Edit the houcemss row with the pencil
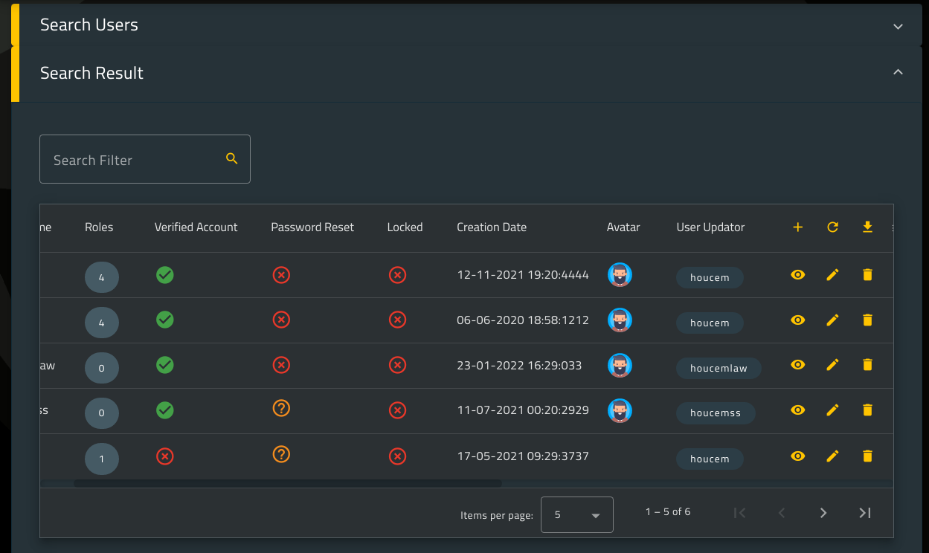 (x=833, y=410)
